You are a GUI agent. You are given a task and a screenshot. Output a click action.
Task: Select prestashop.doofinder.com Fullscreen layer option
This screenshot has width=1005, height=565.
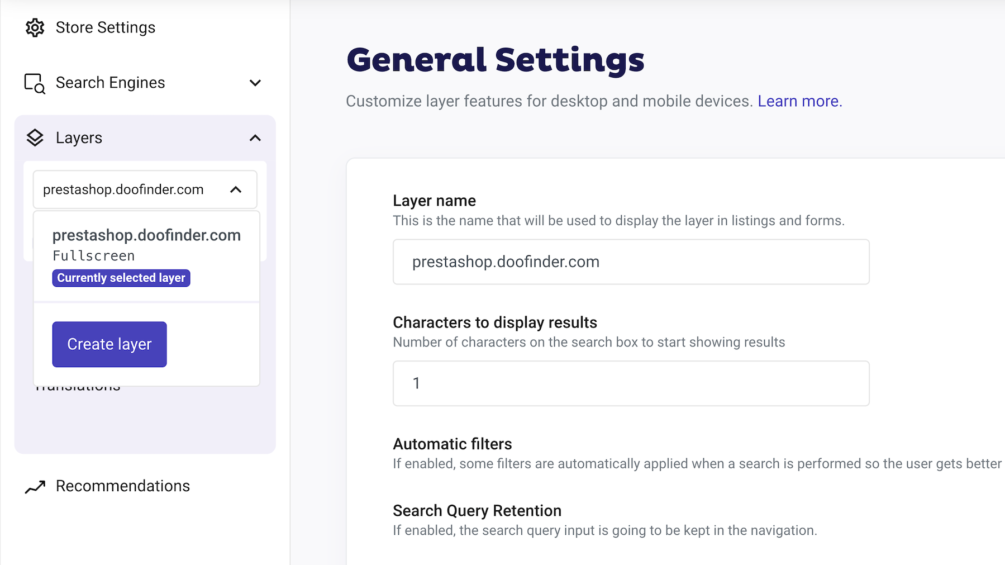tap(146, 257)
